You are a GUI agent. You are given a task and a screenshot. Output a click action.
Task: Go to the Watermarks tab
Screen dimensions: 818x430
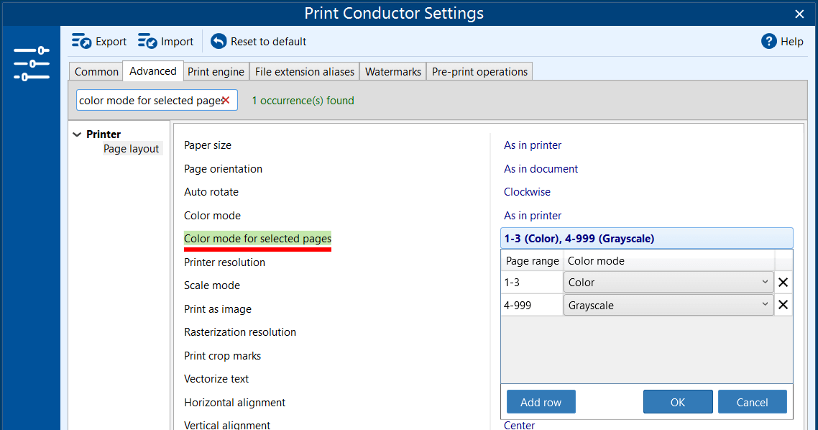(x=392, y=72)
